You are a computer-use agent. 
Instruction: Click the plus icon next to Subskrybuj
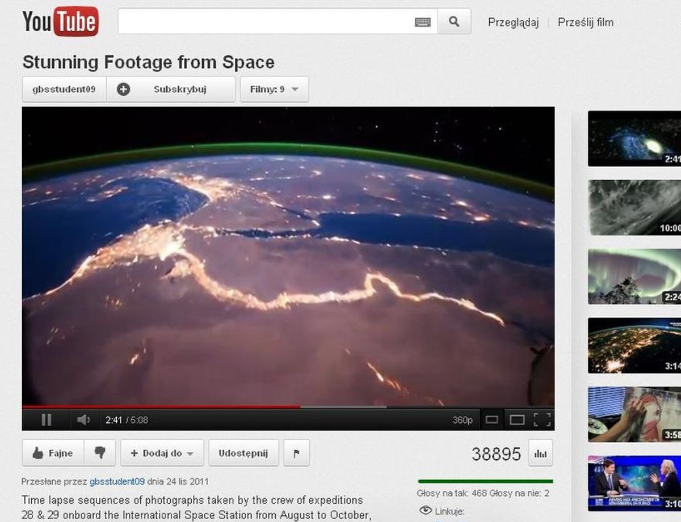(123, 90)
